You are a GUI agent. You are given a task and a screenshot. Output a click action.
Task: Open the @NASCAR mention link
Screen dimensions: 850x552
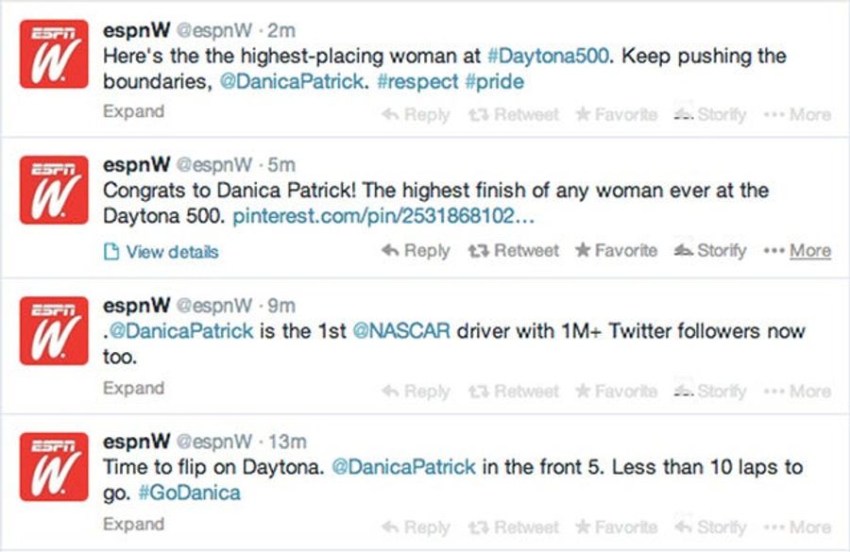click(401, 331)
